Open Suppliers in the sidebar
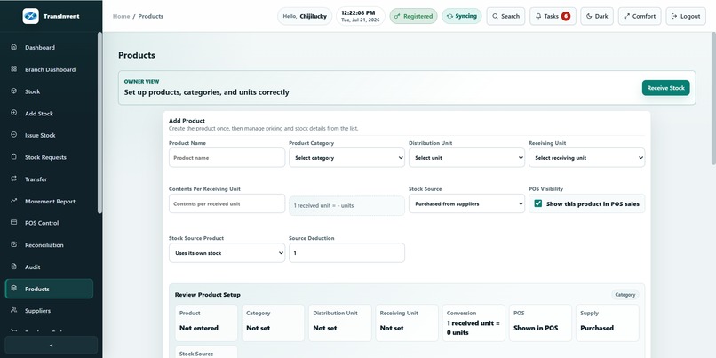716x358 pixels. tap(50, 311)
